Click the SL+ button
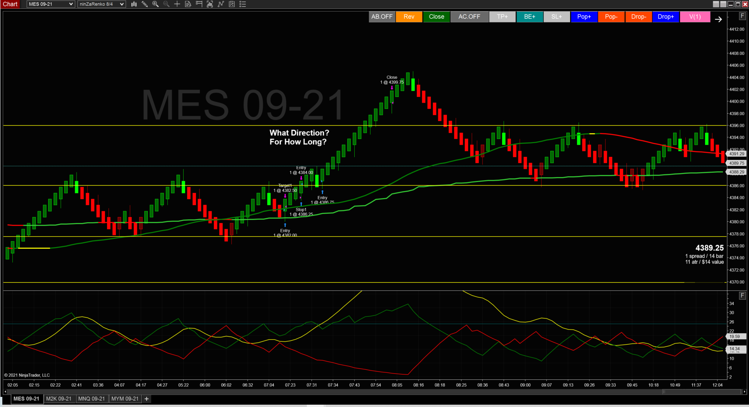This screenshot has height=407, width=749. tap(557, 17)
